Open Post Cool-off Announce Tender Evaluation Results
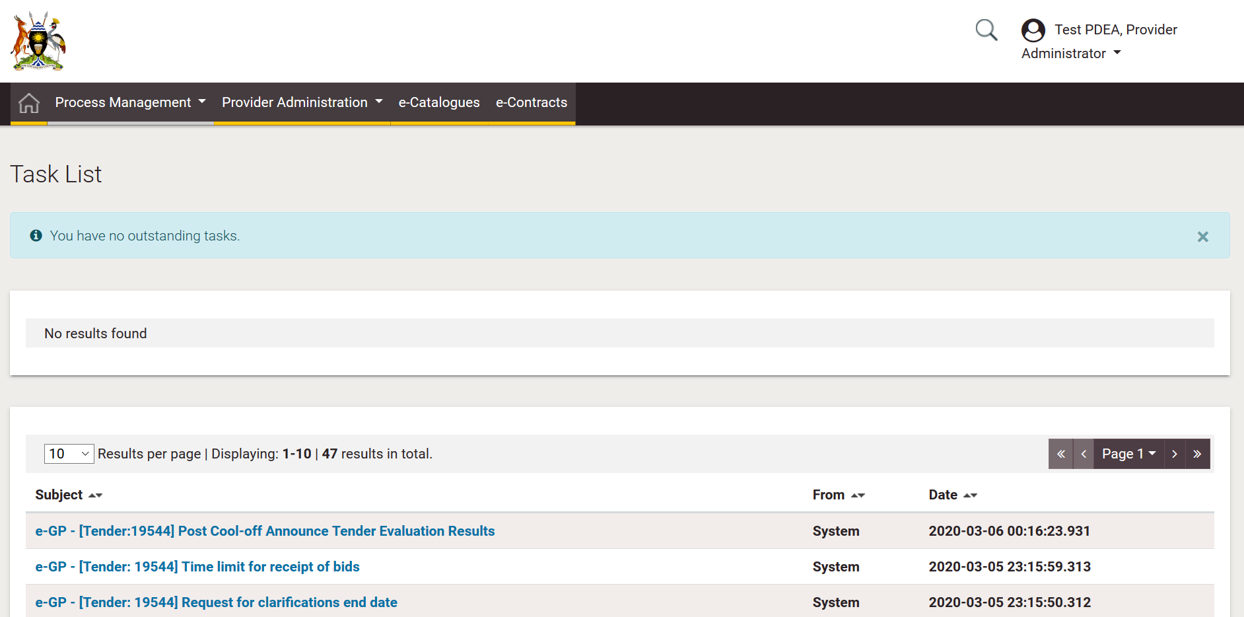1244x617 pixels. point(265,531)
